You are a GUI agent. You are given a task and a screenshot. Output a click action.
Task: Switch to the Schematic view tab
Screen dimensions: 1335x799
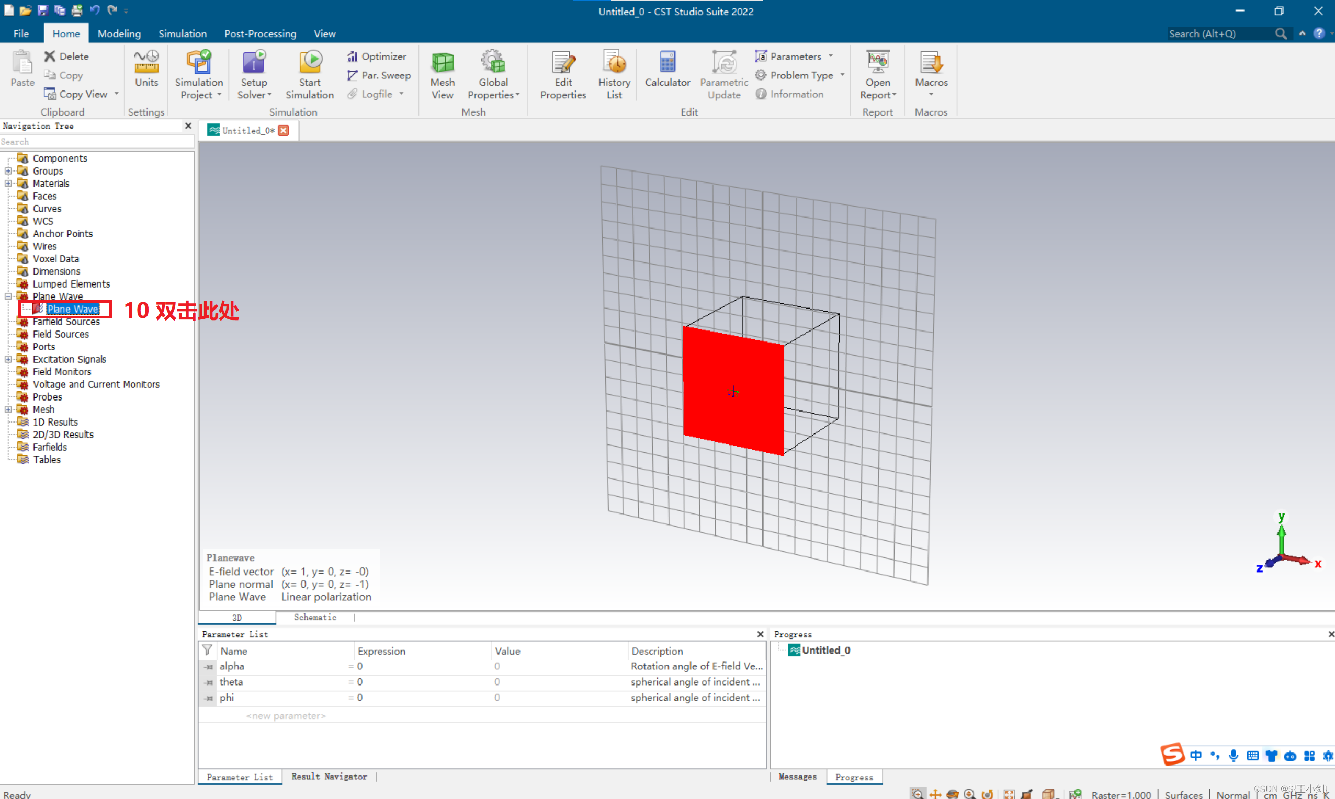(x=315, y=617)
